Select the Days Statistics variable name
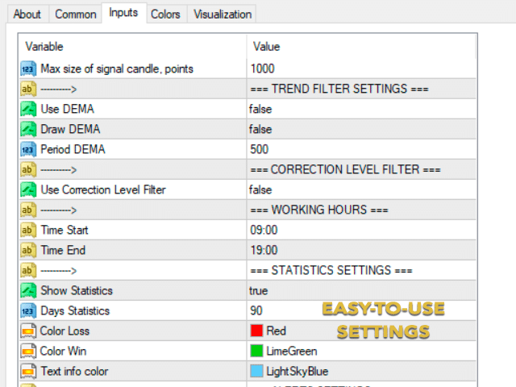Image resolution: width=516 pixels, height=387 pixels. [75, 310]
